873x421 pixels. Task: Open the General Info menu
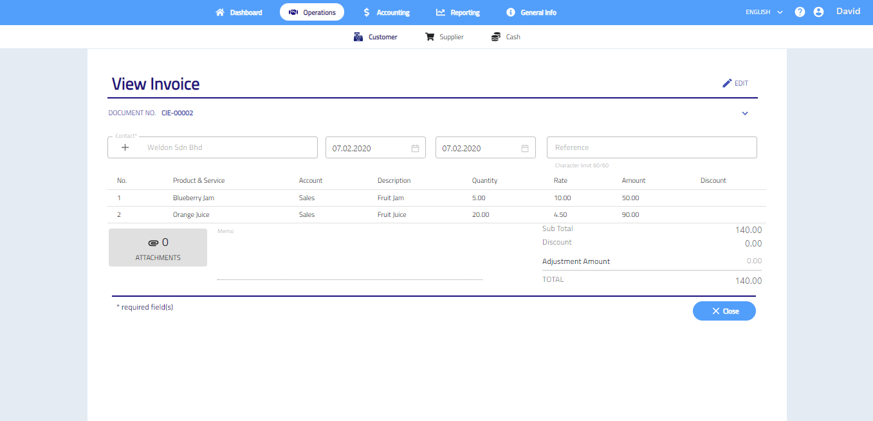pyautogui.click(x=531, y=12)
